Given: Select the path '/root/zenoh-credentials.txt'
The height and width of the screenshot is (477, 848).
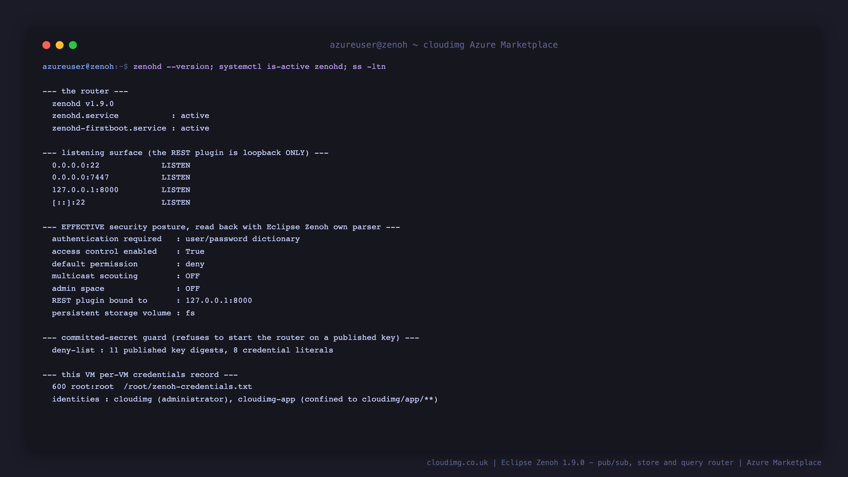Looking at the screenshot, I should (188, 387).
